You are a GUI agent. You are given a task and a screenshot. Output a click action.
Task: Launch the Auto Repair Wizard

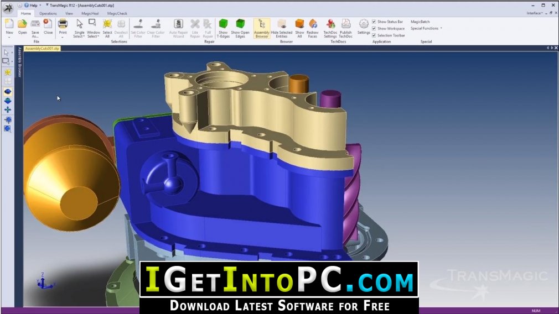point(178,29)
